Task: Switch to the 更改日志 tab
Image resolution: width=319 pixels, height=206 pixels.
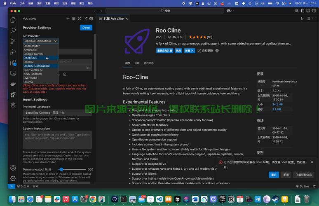Action: [148, 63]
